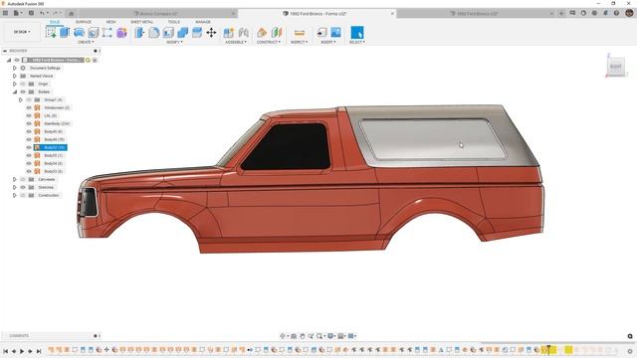The width and height of the screenshot is (637, 358).
Task: Select the Insert Derive tool
Action: tap(321, 33)
